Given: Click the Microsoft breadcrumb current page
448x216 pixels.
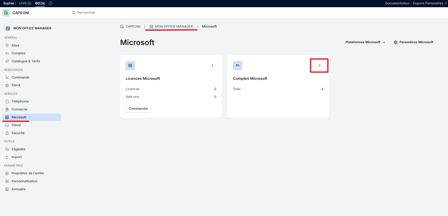Looking at the screenshot, I should click(x=209, y=27).
